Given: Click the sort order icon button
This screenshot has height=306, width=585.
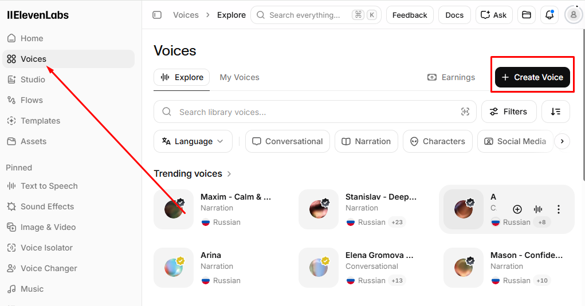Looking at the screenshot, I should [x=556, y=112].
